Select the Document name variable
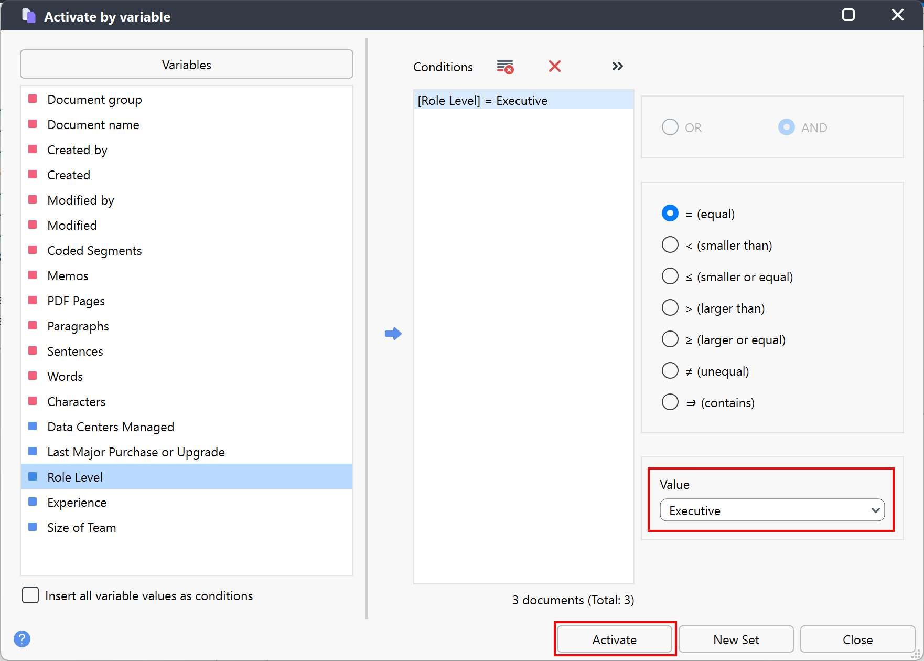 click(x=187, y=124)
